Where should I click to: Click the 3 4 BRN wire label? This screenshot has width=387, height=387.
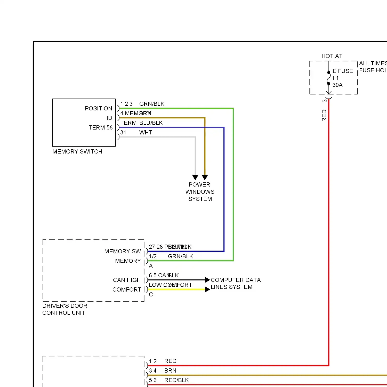pyautogui.click(x=163, y=371)
